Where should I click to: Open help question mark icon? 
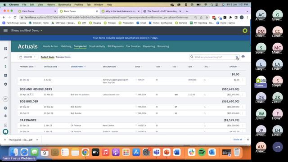pos(5,108)
